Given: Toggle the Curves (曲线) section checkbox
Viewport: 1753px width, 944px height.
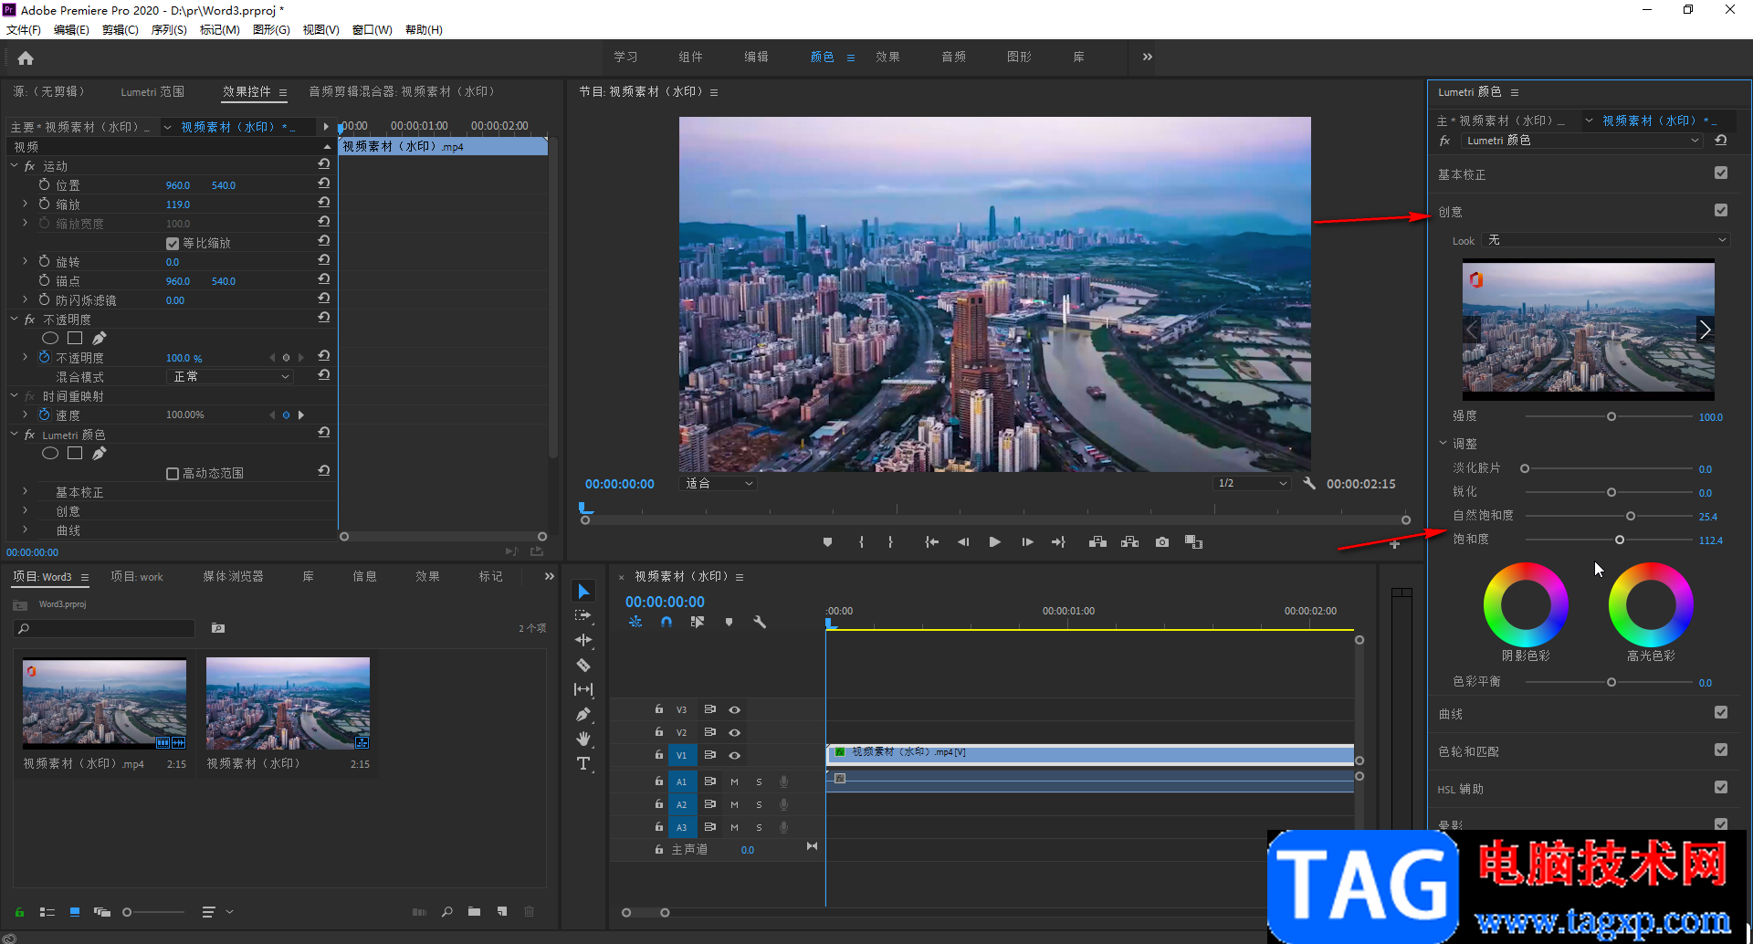Looking at the screenshot, I should (x=1721, y=713).
